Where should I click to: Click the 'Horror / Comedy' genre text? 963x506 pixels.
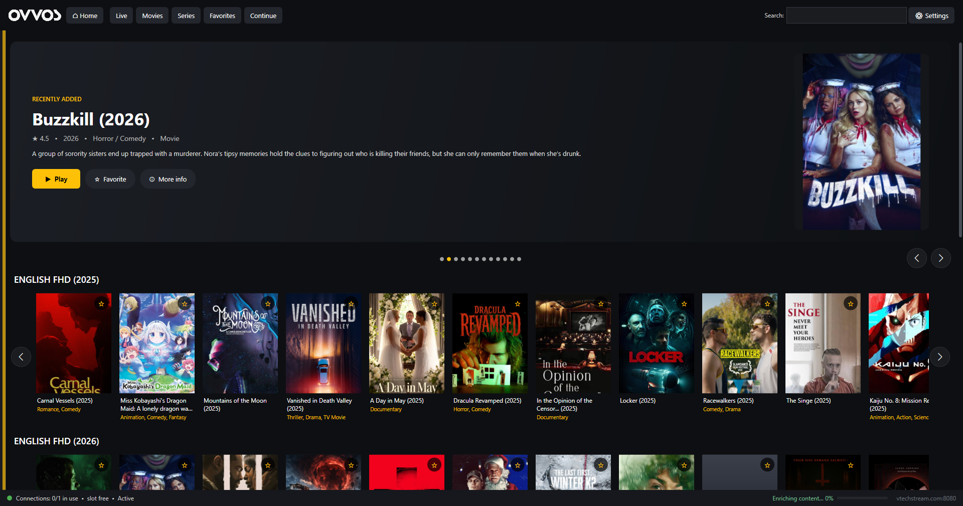[119, 138]
